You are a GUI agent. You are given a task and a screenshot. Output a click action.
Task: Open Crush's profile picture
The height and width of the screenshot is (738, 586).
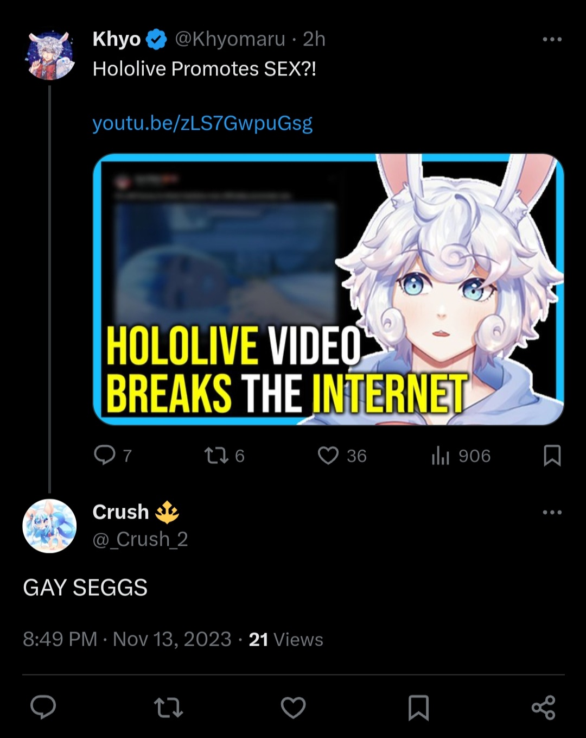49,526
